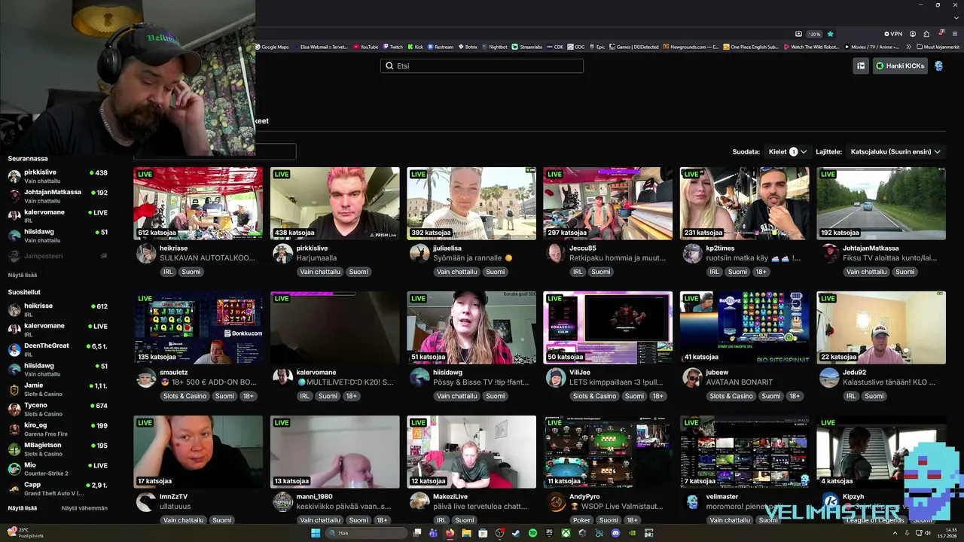964x542 pixels.
Task: Open the jubeew slots stream thumbnail
Action: tap(745, 327)
